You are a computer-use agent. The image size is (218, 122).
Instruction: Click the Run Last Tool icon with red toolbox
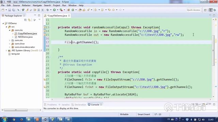click(x=61, y=10)
